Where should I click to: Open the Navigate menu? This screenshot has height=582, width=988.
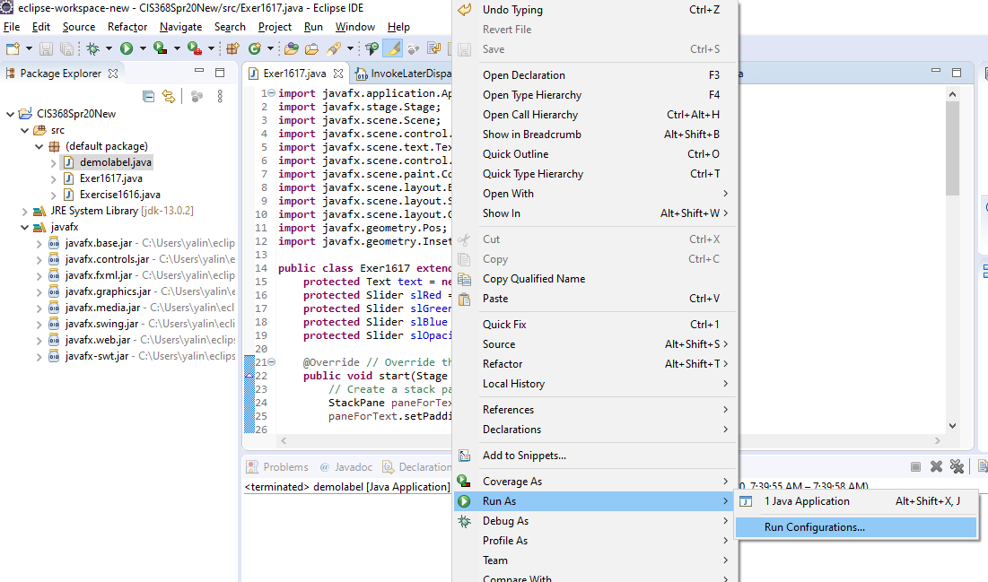[180, 27]
